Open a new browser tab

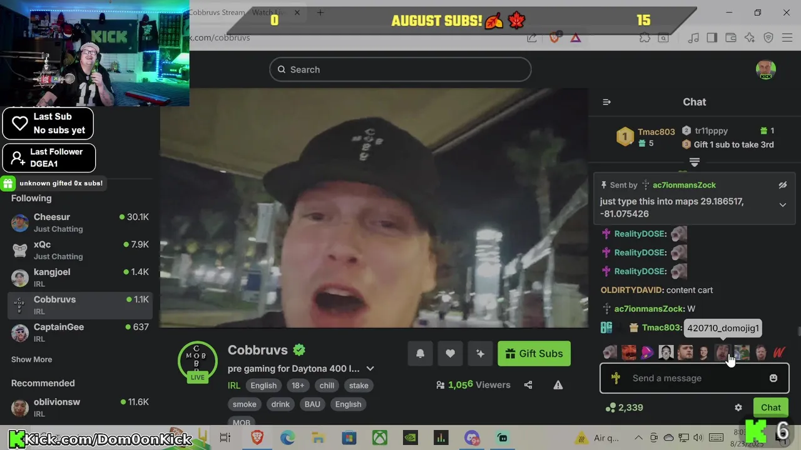coord(320,12)
